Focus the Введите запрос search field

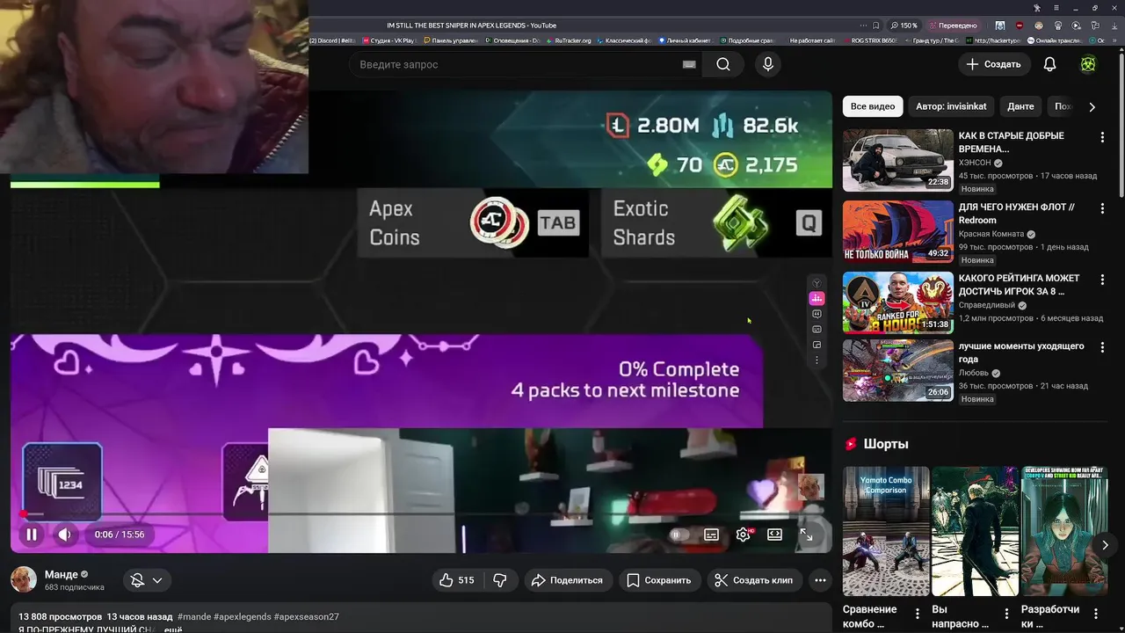[x=519, y=64]
